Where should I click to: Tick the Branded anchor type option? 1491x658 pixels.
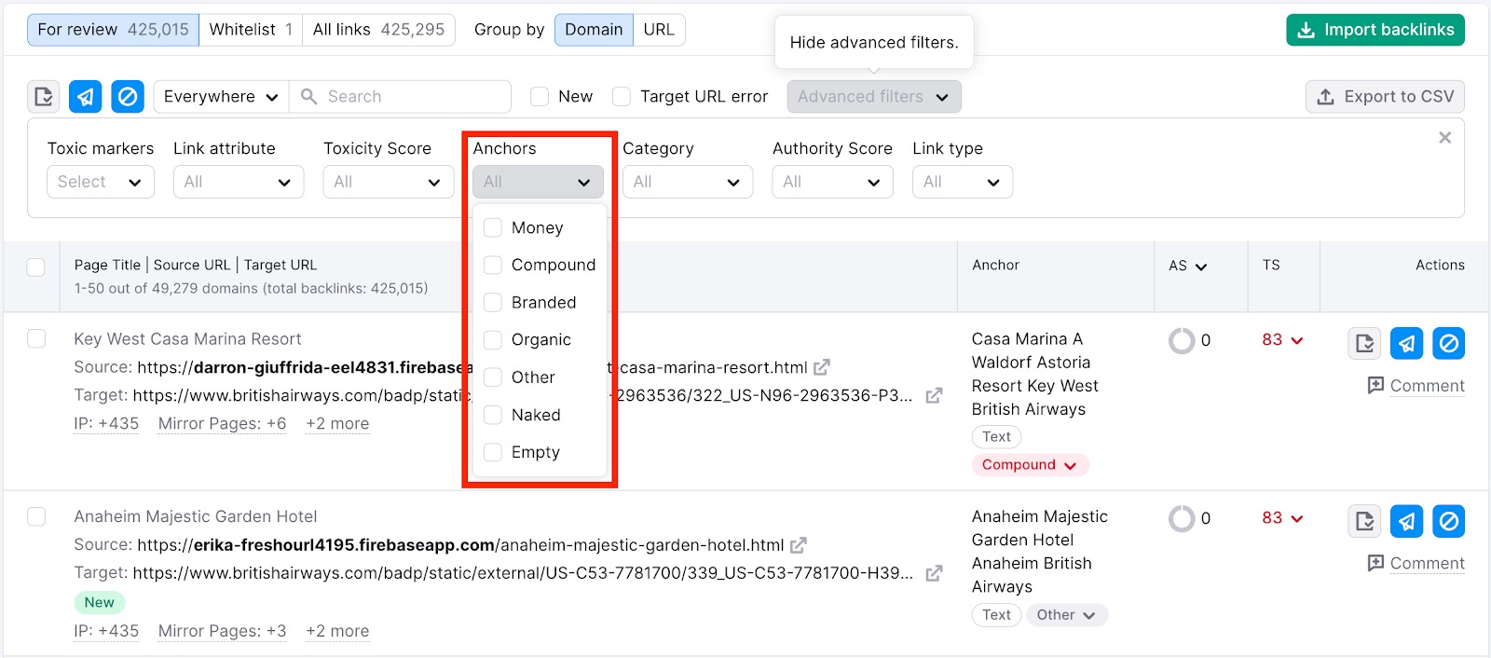click(x=493, y=303)
